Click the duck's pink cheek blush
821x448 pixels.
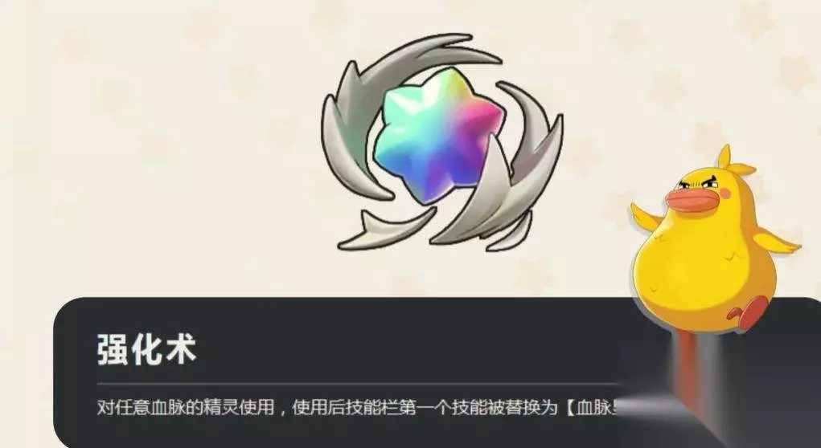point(725,193)
